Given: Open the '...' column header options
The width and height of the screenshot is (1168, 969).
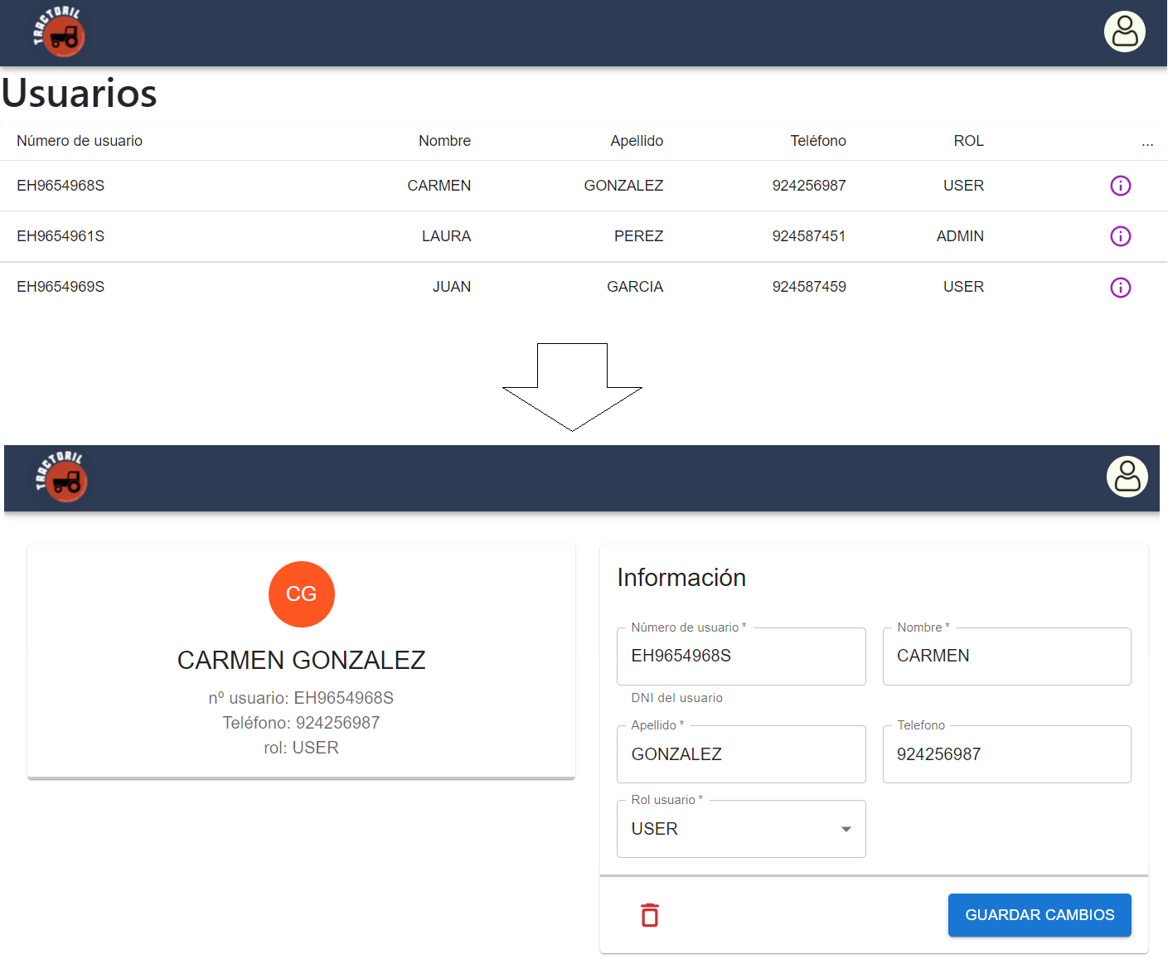Looking at the screenshot, I should click(x=1148, y=141).
